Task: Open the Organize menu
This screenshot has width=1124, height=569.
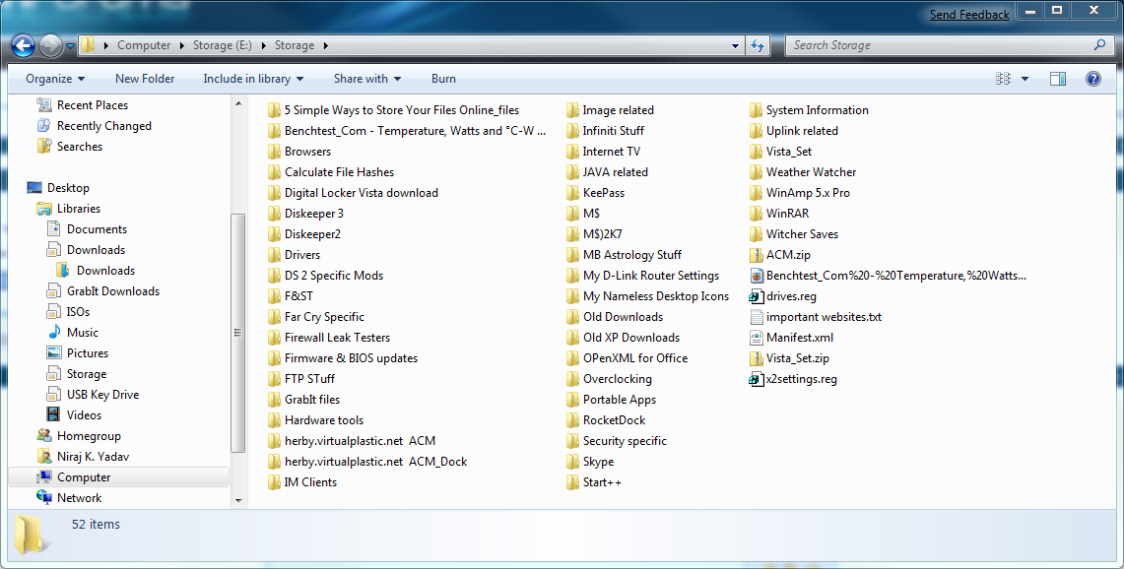Action: (55, 79)
